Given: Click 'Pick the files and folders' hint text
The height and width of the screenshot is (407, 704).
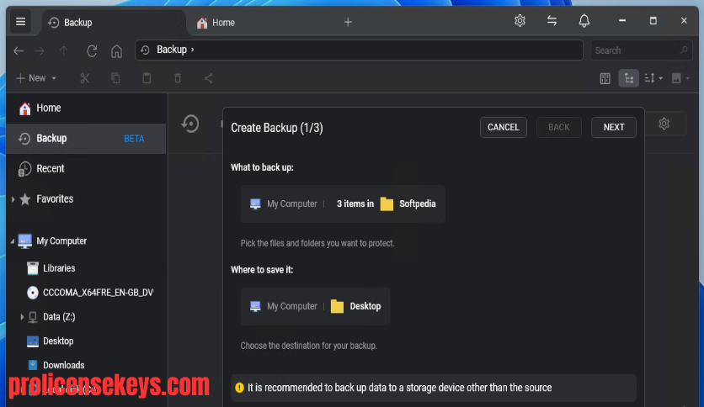Looking at the screenshot, I should tap(317, 243).
